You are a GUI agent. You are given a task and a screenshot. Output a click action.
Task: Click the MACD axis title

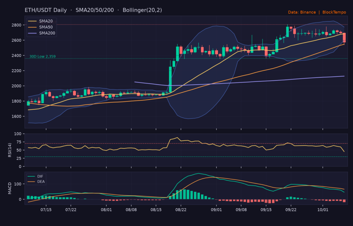[10, 188]
